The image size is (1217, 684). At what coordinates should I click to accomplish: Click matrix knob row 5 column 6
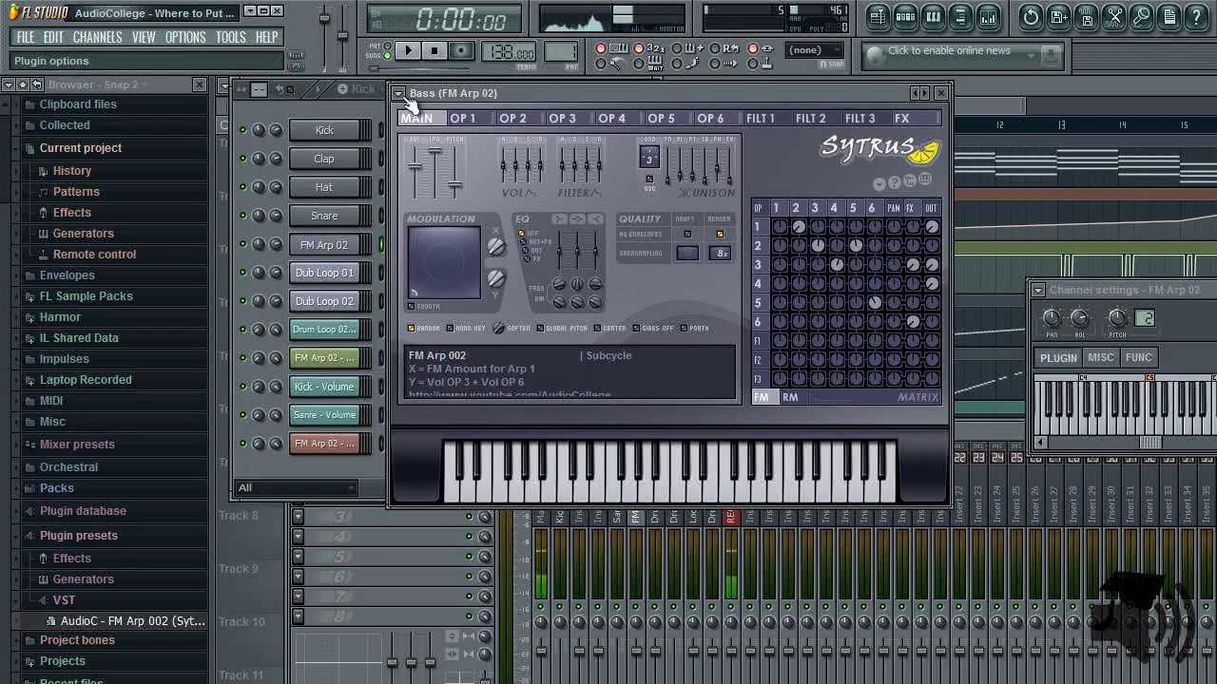point(875,302)
